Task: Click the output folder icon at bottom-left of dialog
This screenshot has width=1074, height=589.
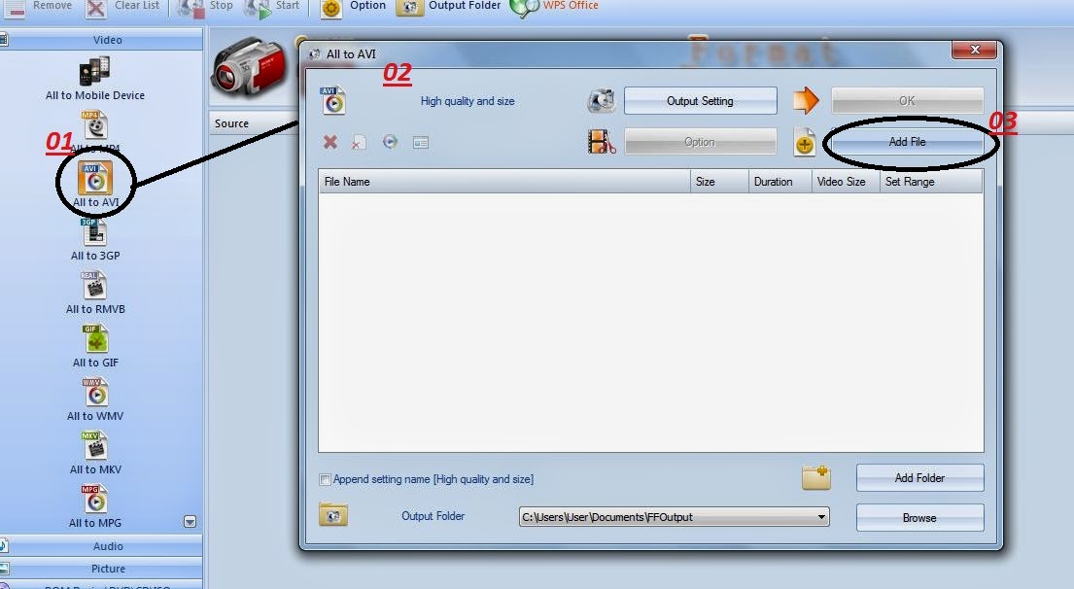Action: point(333,515)
